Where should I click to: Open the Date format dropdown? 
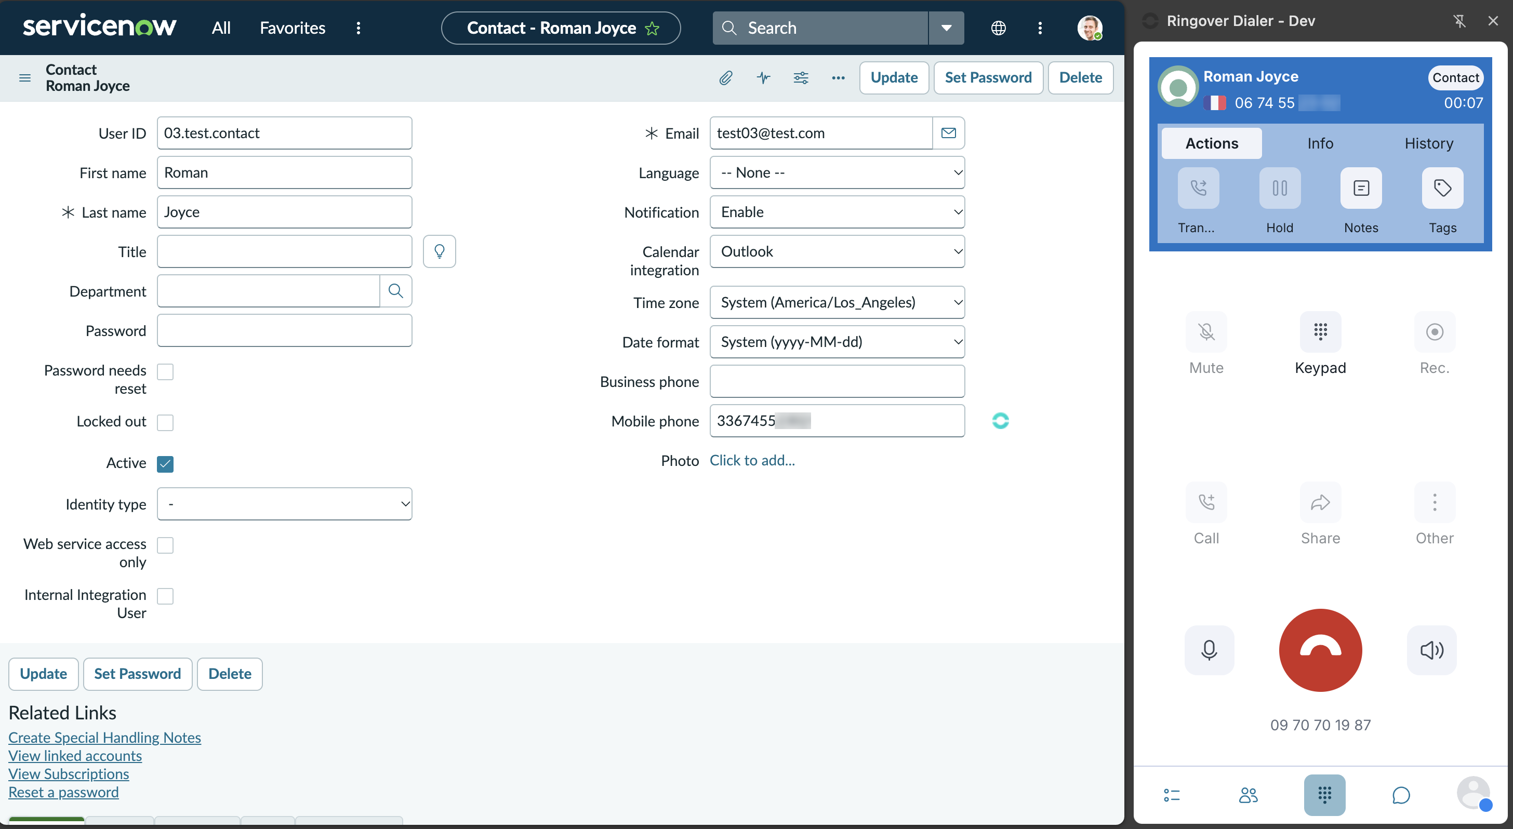(x=837, y=342)
